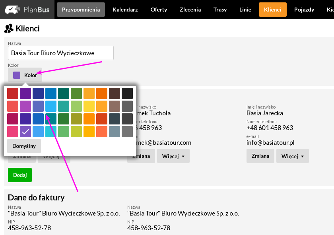Click the Zmiana button under Basia Jarecka

click(260, 156)
